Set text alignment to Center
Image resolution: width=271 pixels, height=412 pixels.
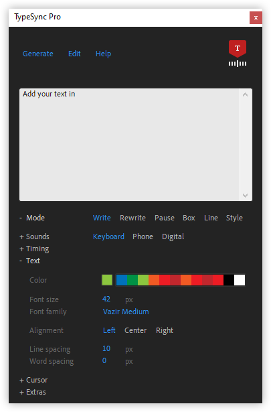click(135, 330)
